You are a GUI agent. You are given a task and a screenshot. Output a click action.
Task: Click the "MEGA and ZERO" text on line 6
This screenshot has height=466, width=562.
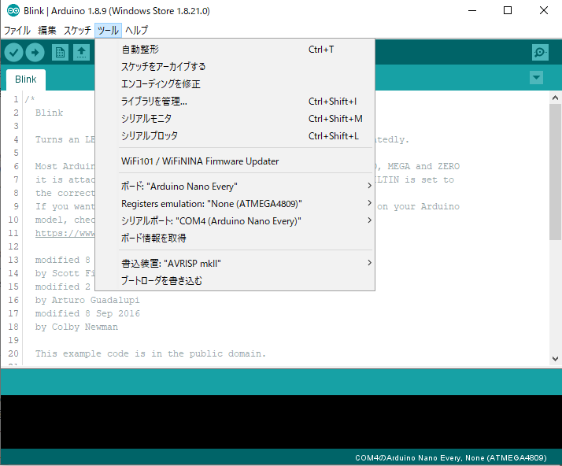pyautogui.click(x=423, y=166)
